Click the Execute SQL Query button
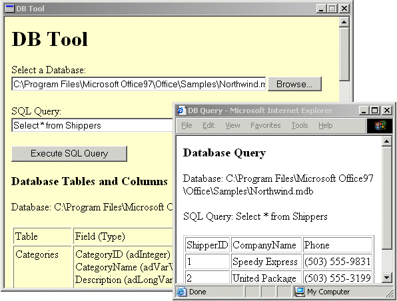This screenshot has height=301, width=397. click(x=69, y=153)
